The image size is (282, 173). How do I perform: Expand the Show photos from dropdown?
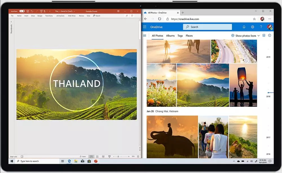[245, 36]
